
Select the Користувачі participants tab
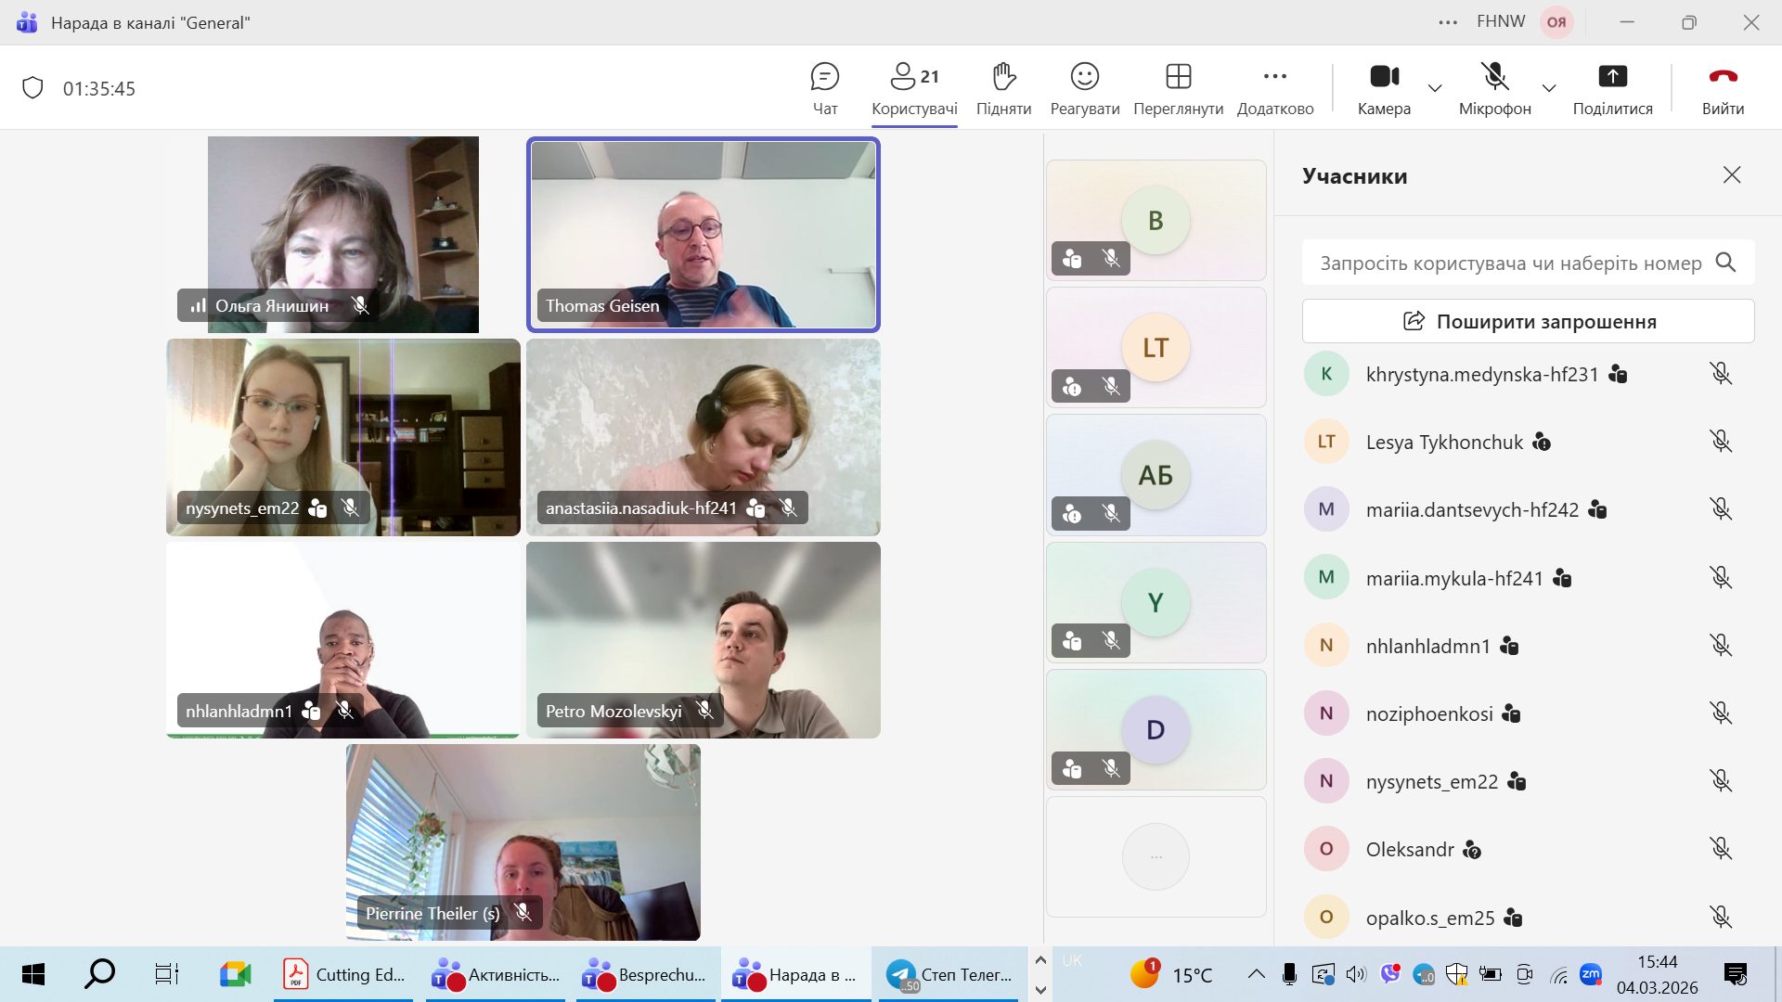tap(914, 88)
